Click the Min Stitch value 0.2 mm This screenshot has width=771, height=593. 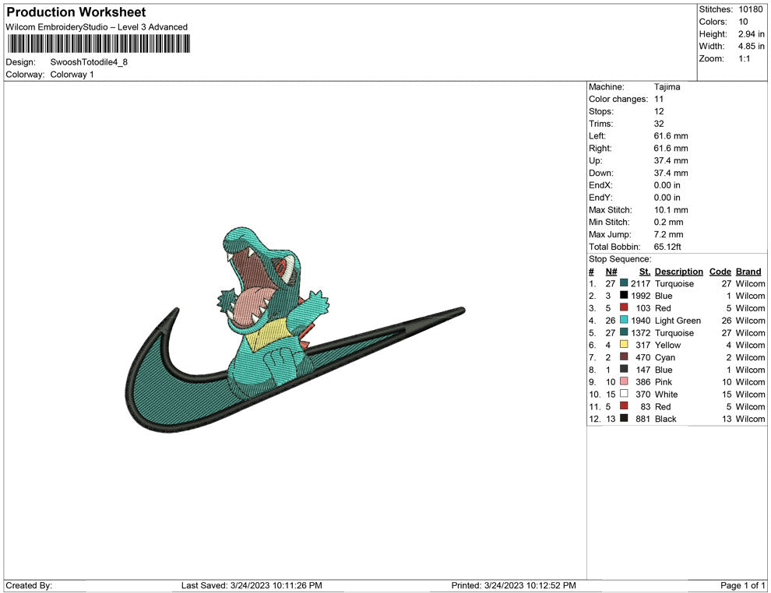pos(669,222)
